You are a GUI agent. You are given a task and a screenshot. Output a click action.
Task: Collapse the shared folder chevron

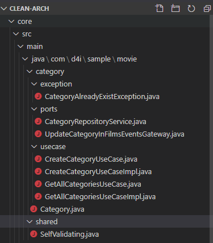[30, 221]
